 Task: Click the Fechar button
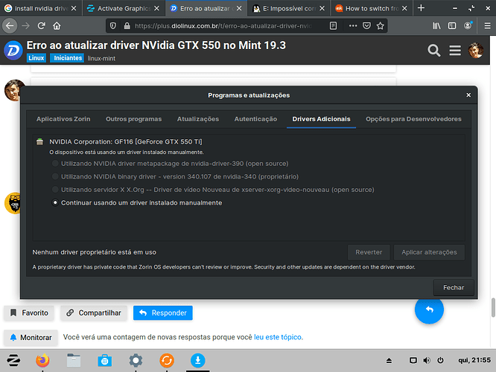click(x=454, y=288)
